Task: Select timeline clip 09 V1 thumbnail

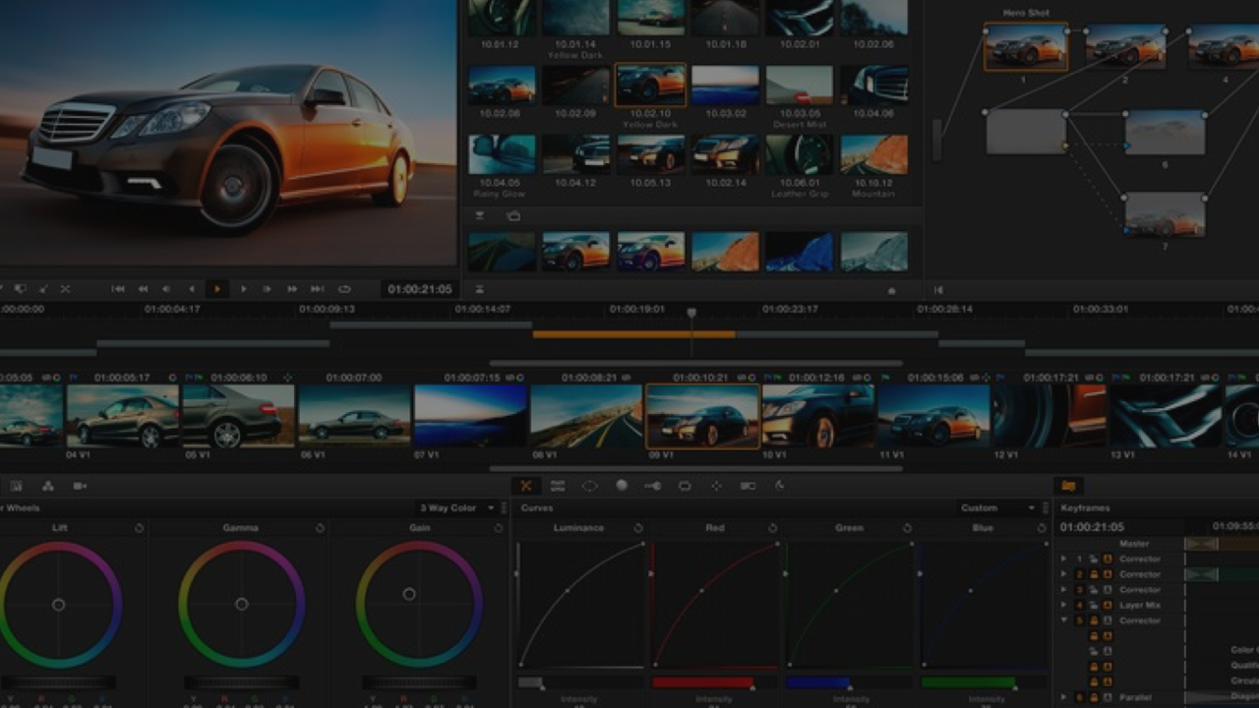Action: pos(702,416)
